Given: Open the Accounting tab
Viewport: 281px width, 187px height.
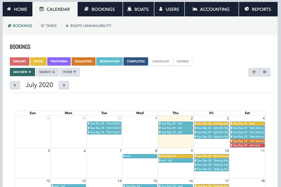Looking at the screenshot, I should tap(211, 9).
